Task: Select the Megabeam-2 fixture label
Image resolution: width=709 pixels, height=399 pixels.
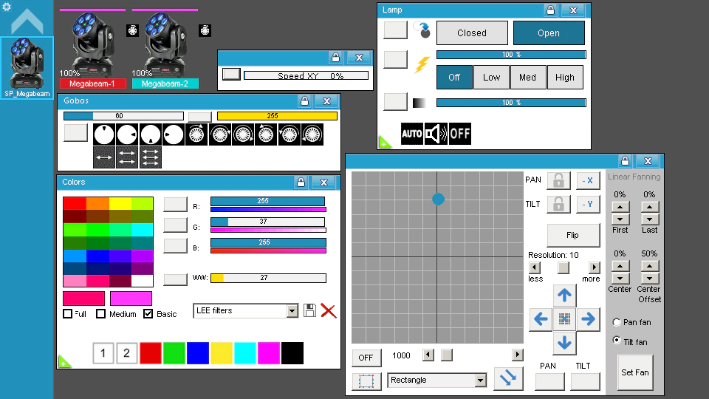Action: click(x=165, y=83)
